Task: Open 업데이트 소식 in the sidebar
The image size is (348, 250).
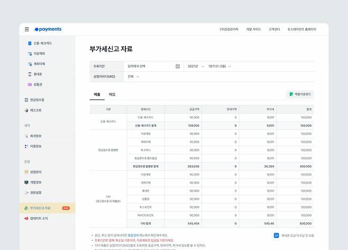Action: click(x=39, y=218)
